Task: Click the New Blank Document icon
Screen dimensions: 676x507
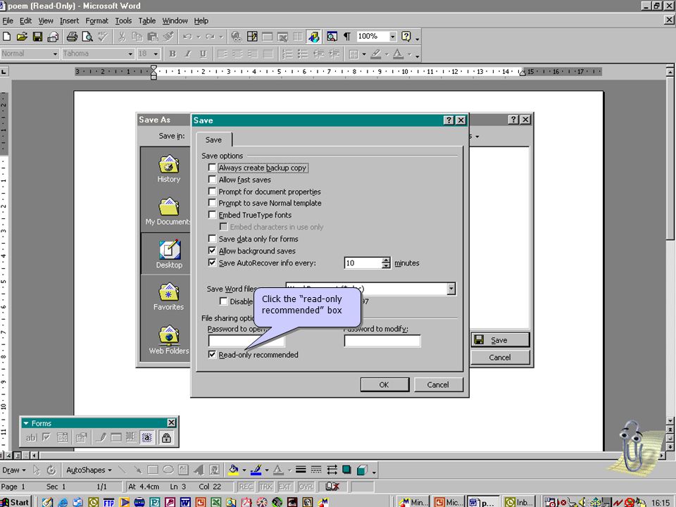Action: coord(6,37)
